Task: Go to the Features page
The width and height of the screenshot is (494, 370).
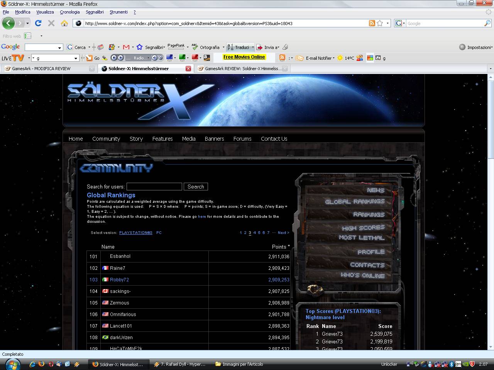Action: (x=162, y=139)
